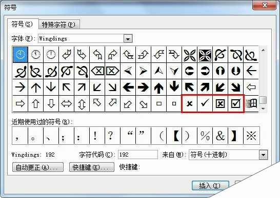Screen dimensions: 280x198
Task: Click the symbol grid scrollbar thumb
Action: [263, 100]
